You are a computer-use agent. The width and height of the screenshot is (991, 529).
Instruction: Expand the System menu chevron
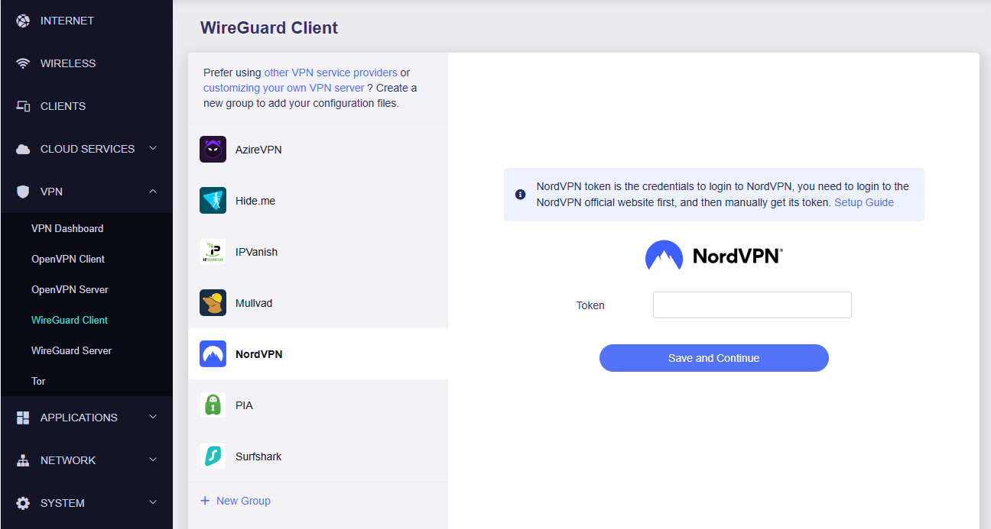[153, 502]
